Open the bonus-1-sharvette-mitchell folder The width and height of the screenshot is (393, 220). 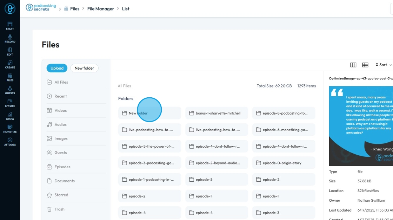[217, 113]
